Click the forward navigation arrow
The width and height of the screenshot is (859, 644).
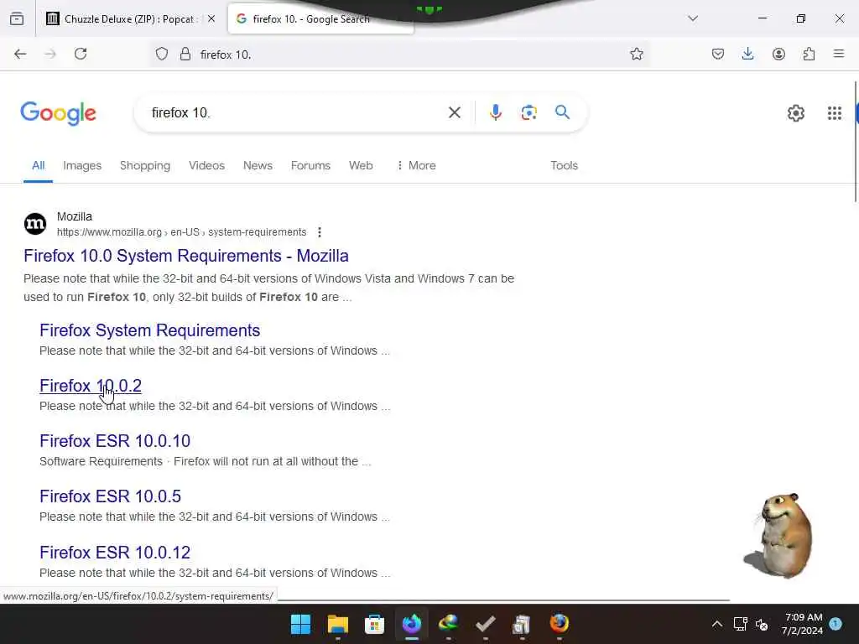pyautogui.click(x=50, y=54)
